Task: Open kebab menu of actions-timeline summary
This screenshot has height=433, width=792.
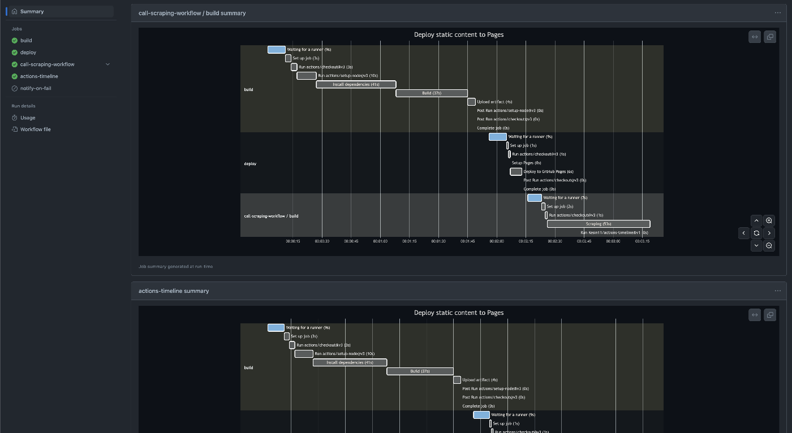Action: click(x=777, y=291)
